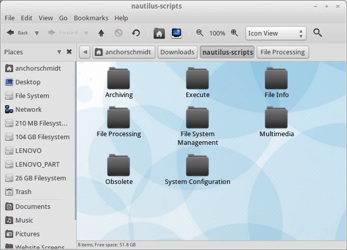The width and height of the screenshot is (347, 250).
Task: Click the File Processing path bar button
Action: pos(282,52)
